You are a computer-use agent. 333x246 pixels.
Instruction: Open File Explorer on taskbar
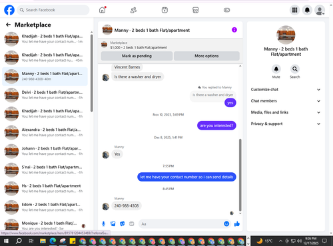(x=43, y=241)
